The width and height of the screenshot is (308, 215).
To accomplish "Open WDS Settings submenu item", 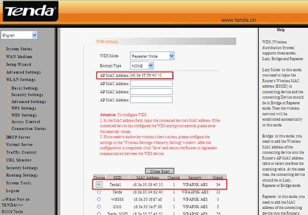I will [24, 115].
